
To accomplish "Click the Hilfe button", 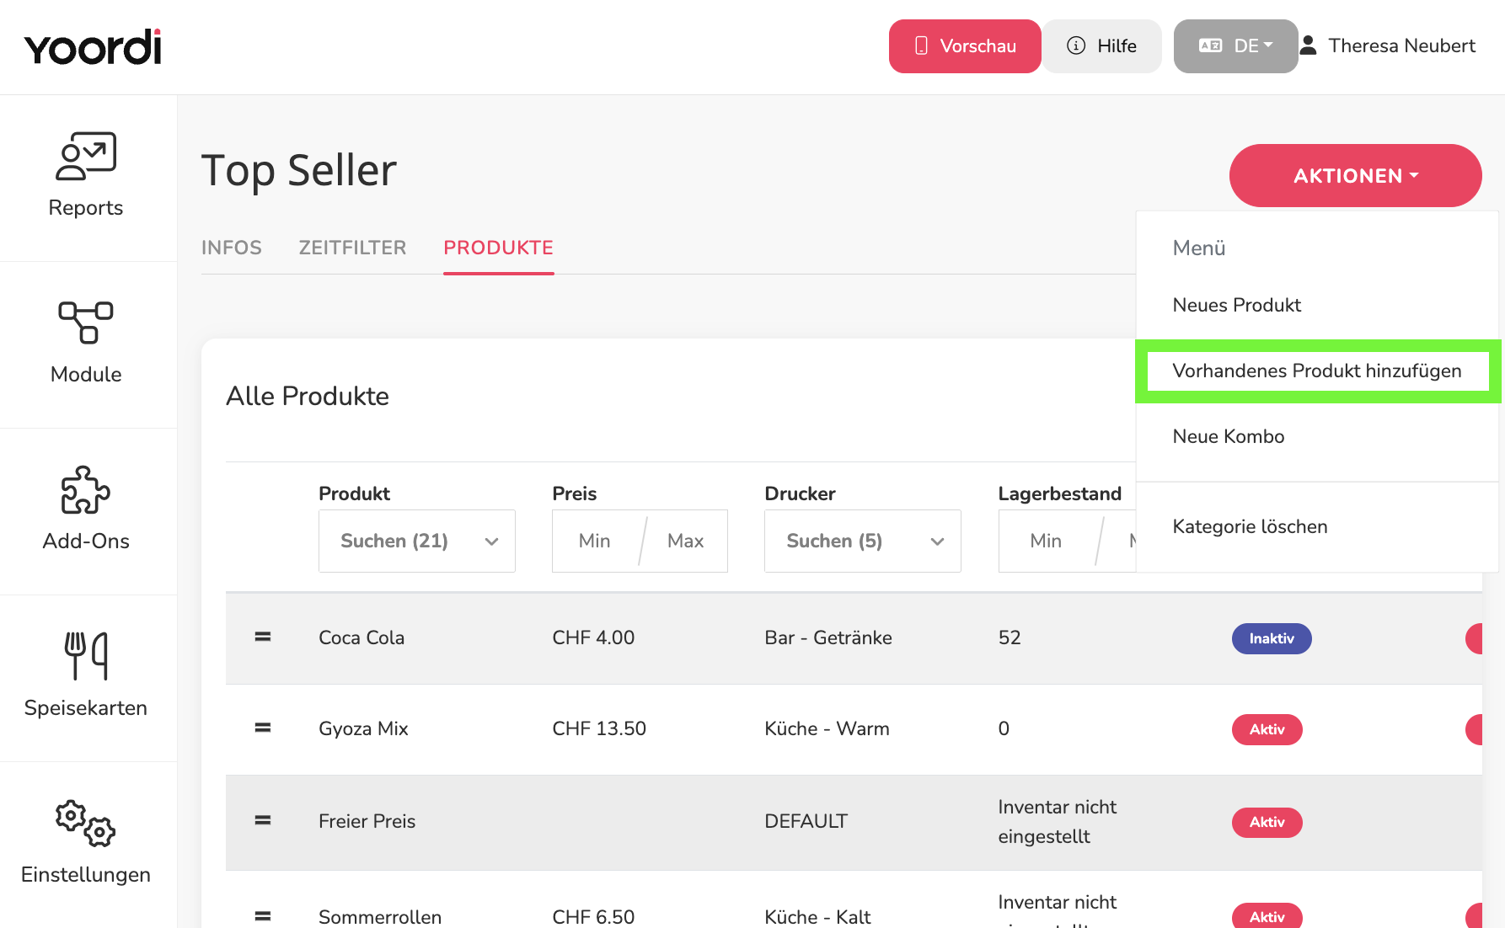I will (x=1102, y=46).
